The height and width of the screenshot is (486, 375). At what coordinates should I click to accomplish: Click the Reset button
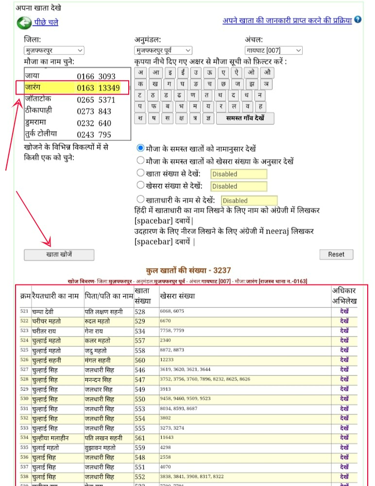336,254
